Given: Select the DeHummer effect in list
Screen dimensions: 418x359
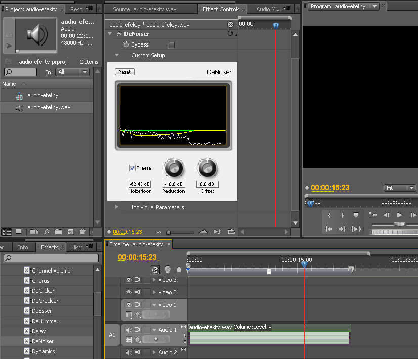Looking at the screenshot, I should tap(45, 321).
